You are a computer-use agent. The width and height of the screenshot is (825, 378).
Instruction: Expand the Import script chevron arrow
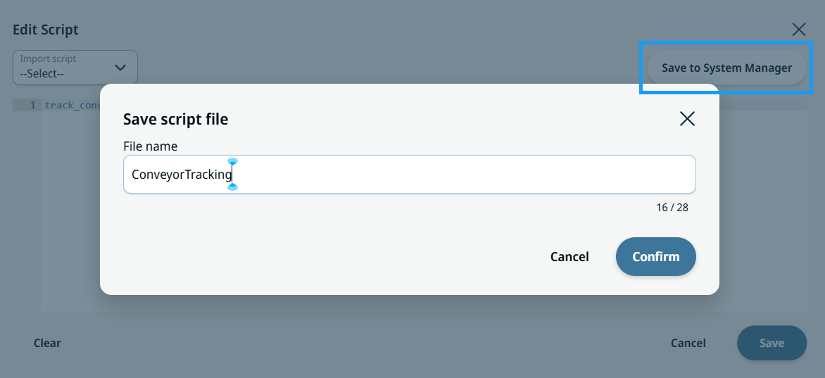pyautogui.click(x=120, y=68)
